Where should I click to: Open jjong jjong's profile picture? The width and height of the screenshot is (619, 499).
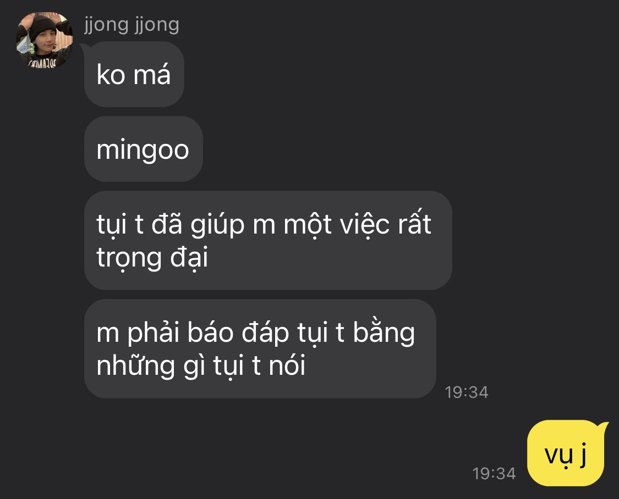point(44,40)
